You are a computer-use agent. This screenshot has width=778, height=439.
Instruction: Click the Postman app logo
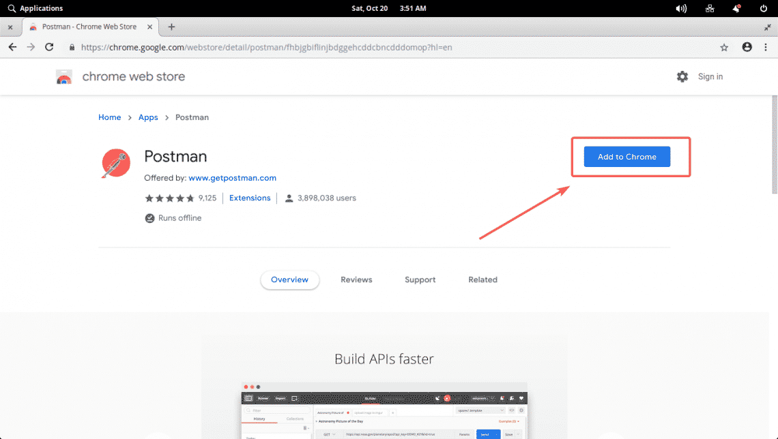point(115,163)
